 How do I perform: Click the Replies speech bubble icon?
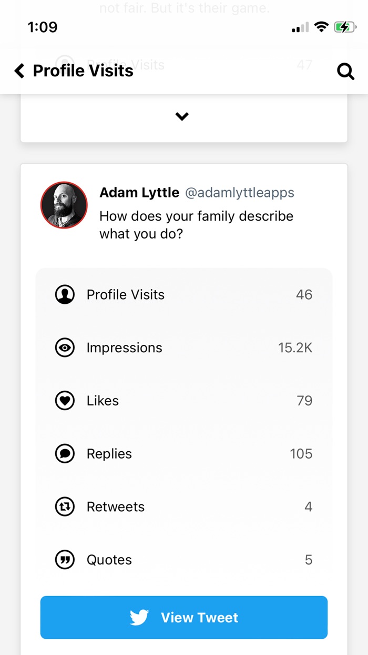coord(65,453)
